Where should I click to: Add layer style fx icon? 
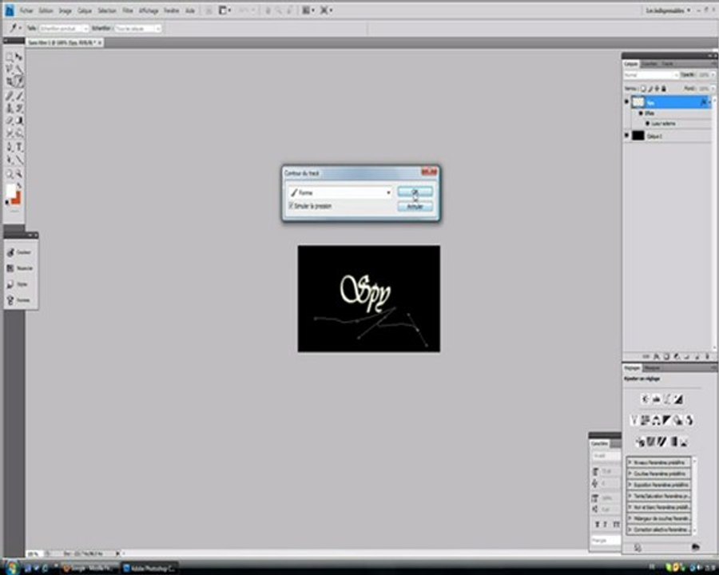pyautogui.click(x=656, y=356)
